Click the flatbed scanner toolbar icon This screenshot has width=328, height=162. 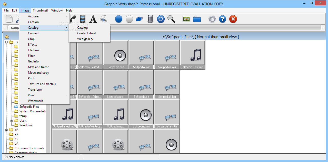pyautogui.click(x=103, y=19)
